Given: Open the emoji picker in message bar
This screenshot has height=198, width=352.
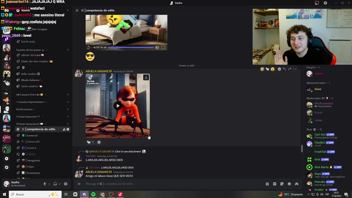Looking at the screenshot, I should click(x=289, y=184).
